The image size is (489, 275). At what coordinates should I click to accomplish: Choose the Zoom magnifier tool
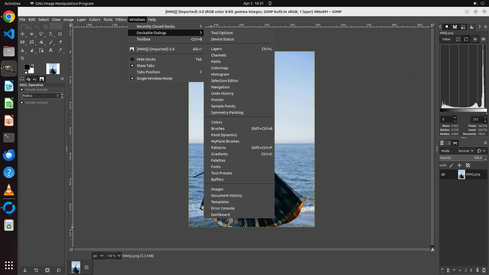[x=22, y=59]
